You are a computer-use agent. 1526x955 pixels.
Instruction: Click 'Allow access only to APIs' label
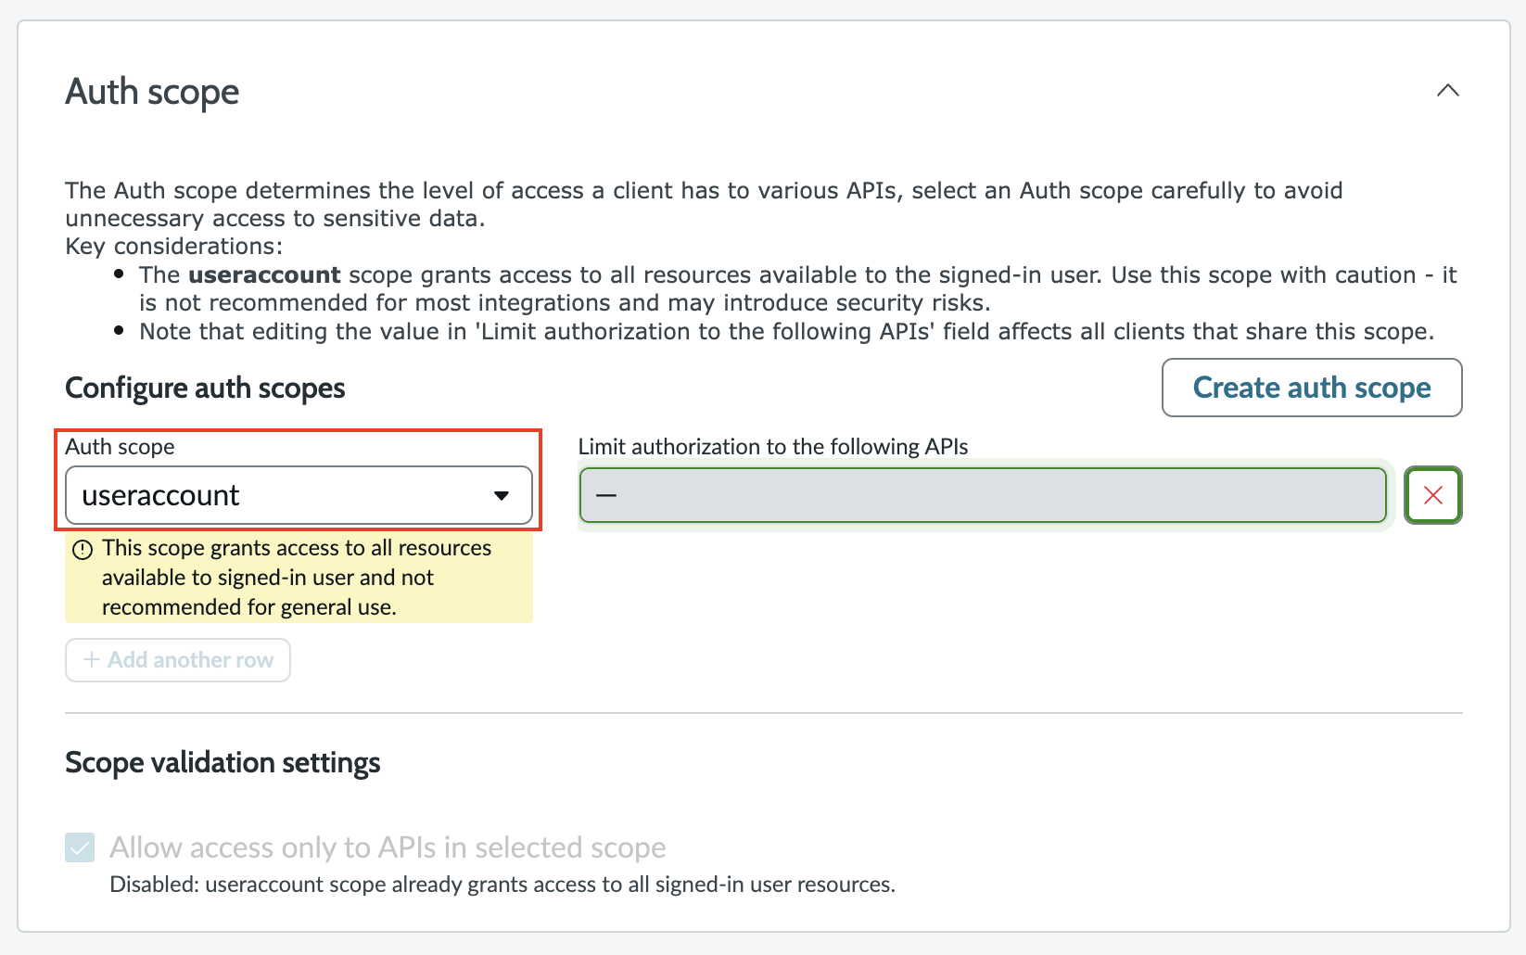click(388, 847)
